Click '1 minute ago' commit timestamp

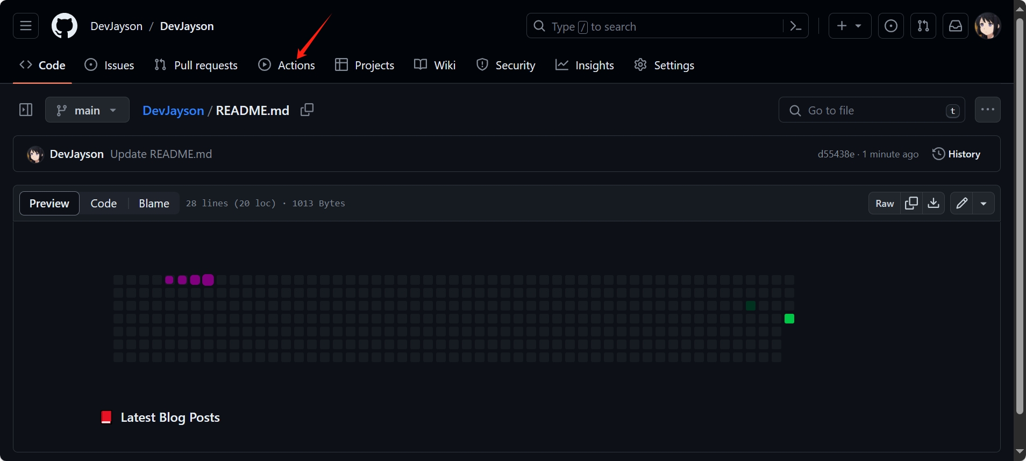click(890, 154)
